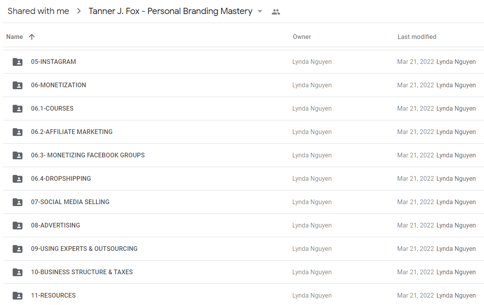Reverse sort direction with the Name arrow
This screenshot has height=305, width=484.
(x=32, y=37)
